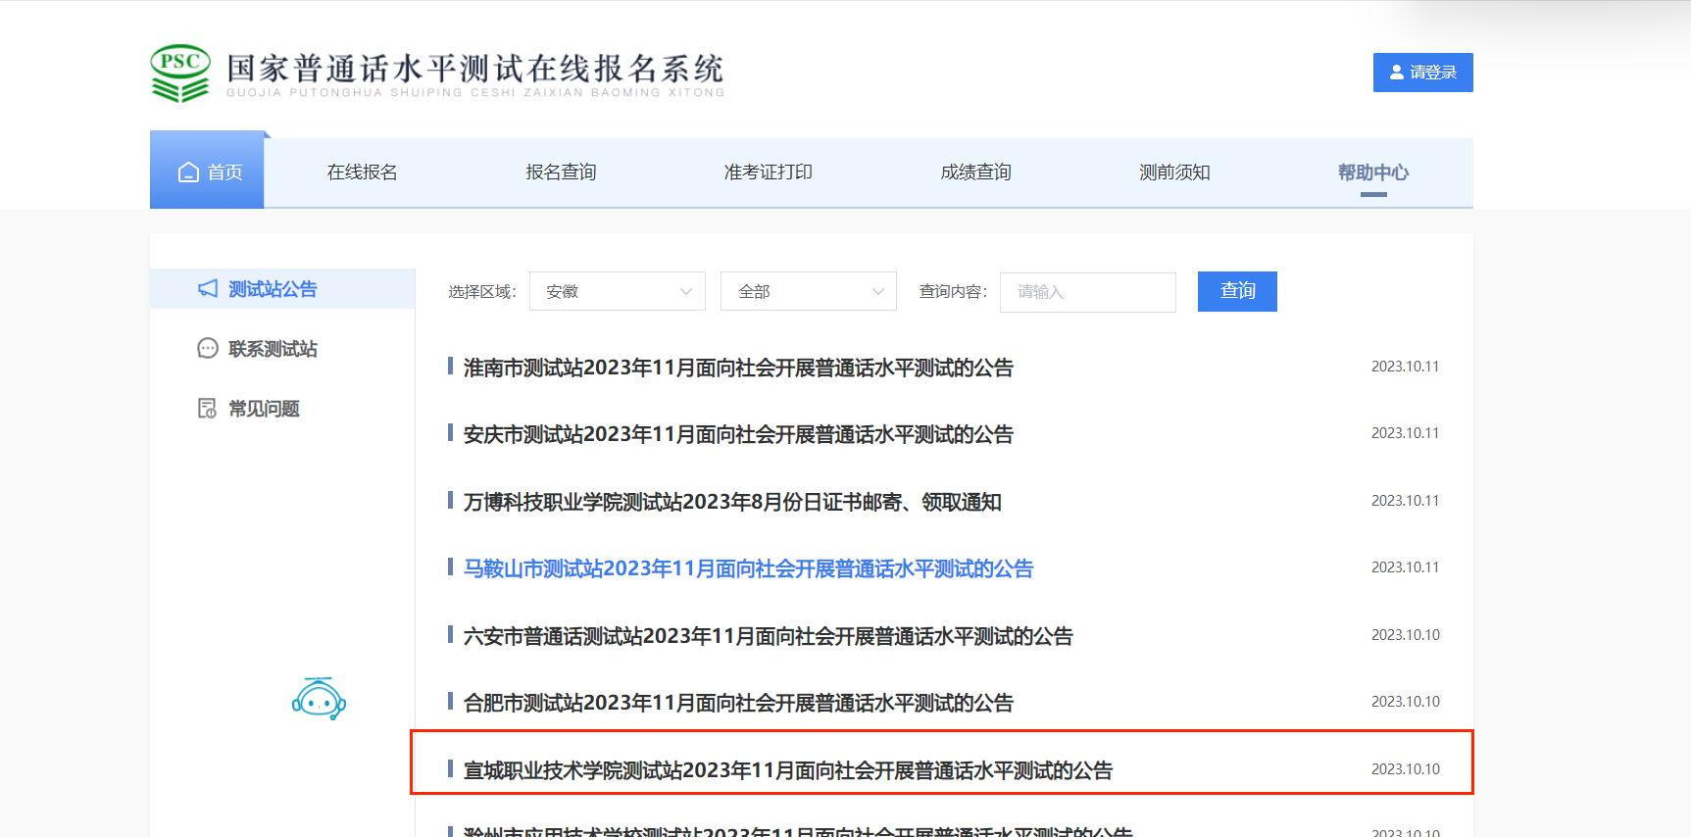Click the user icon on login button

click(x=1397, y=73)
